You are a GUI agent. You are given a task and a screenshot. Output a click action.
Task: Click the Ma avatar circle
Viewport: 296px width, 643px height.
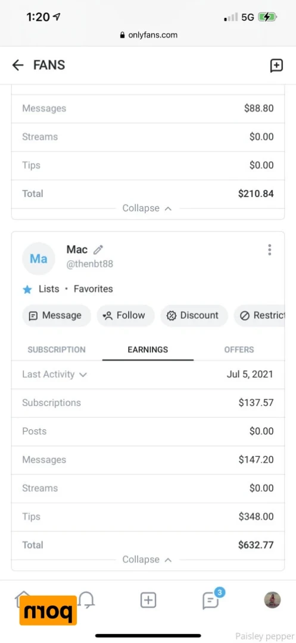pyautogui.click(x=39, y=259)
